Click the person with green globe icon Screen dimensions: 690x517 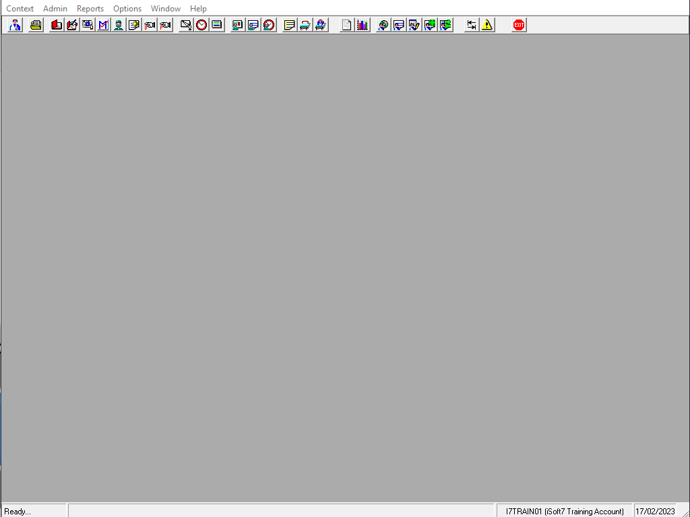coord(430,25)
